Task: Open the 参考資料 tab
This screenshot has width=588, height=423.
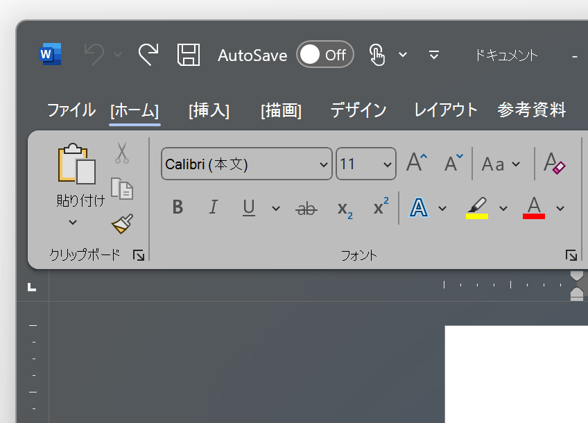Action: click(x=531, y=110)
